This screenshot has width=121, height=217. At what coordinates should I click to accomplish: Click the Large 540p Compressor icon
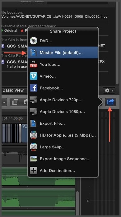(x=34, y=147)
